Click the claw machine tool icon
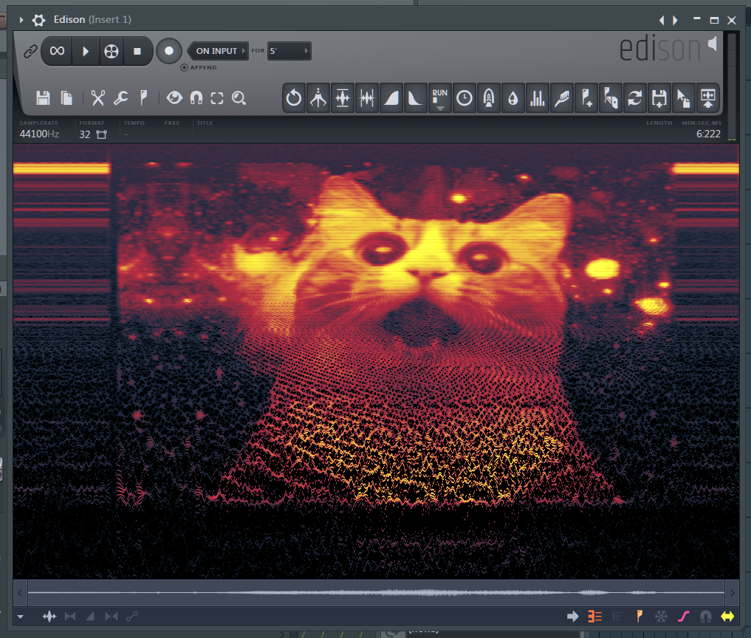Image resolution: width=751 pixels, height=638 pixels. coord(318,98)
